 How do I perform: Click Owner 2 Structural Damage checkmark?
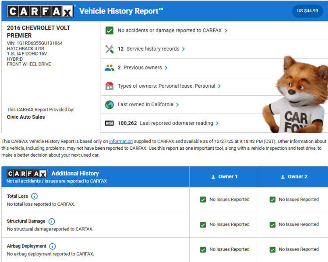(273, 224)
